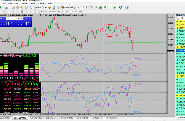The width and height of the screenshot is (185, 121).
Task: Switch chart to H4 timeframe
Action: coord(67,12)
